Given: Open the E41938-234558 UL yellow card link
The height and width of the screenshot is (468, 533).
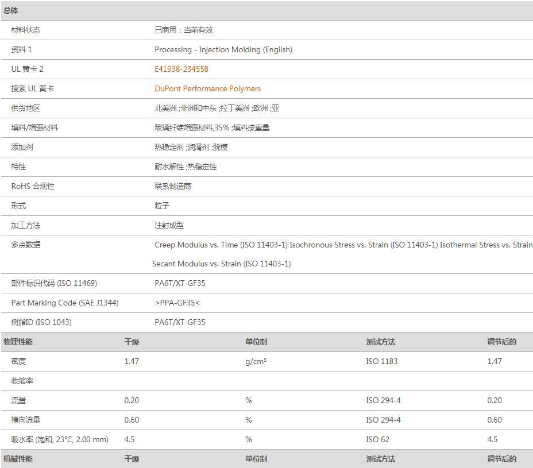Looking at the screenshot, I should (181, 69).
